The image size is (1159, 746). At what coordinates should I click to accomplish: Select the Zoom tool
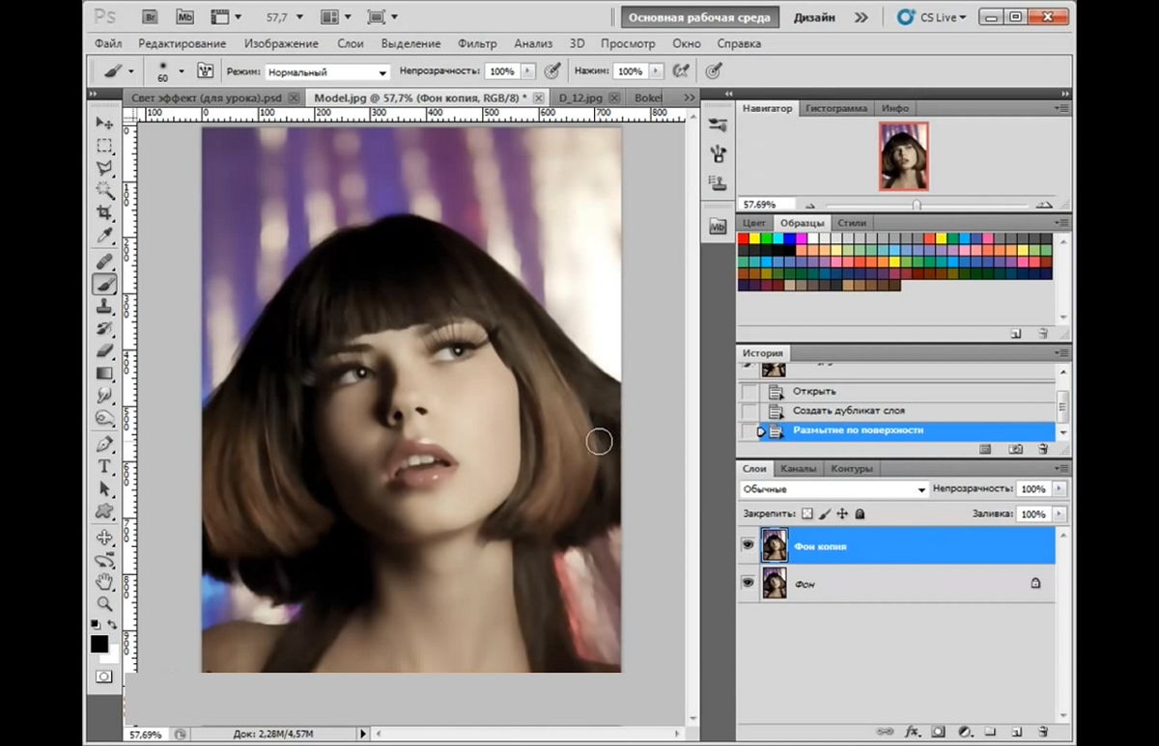[x=104, y=604]
